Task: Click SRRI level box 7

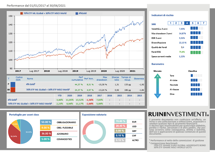Action: [x=204, y=23]
